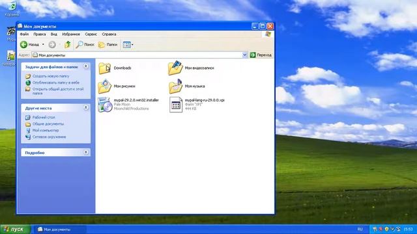Image resolution: width=417 pixels, height=234 pixels.
Task: Click the Мои видеозаписи folder label
Action: (199, 68)
